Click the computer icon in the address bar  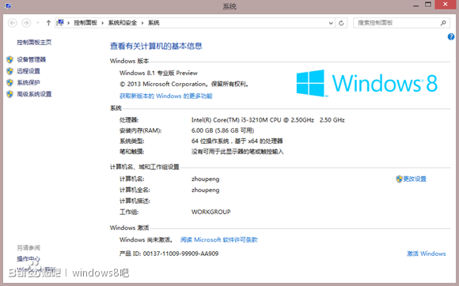(61, 22)
